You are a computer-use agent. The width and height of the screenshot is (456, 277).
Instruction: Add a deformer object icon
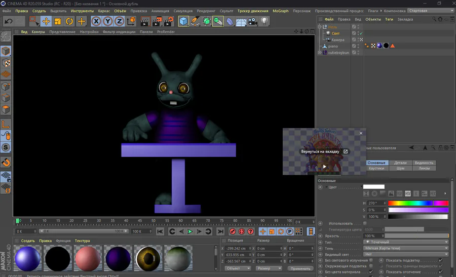point(230,21)
